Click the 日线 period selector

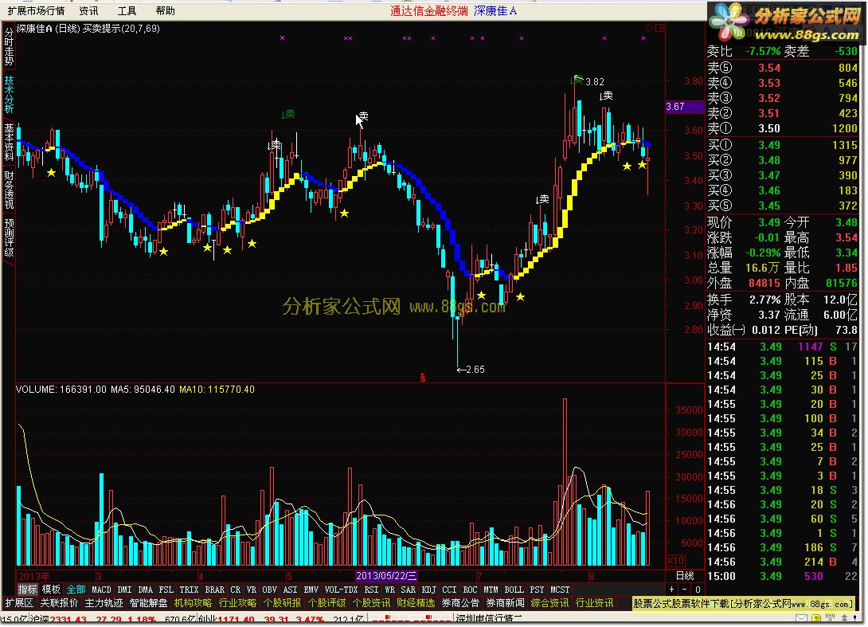click(685, 576)
